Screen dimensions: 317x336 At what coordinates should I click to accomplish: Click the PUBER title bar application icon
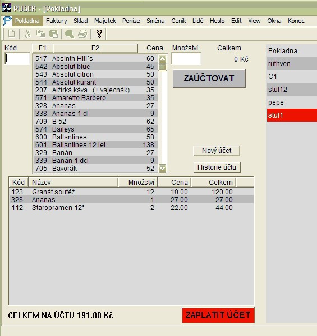coord(7,8)
